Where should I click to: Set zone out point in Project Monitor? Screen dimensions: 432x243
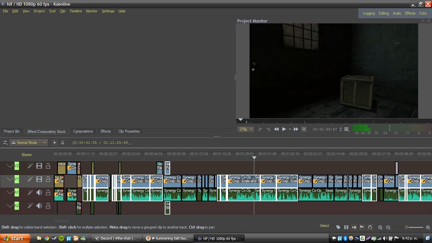(268, 129)
